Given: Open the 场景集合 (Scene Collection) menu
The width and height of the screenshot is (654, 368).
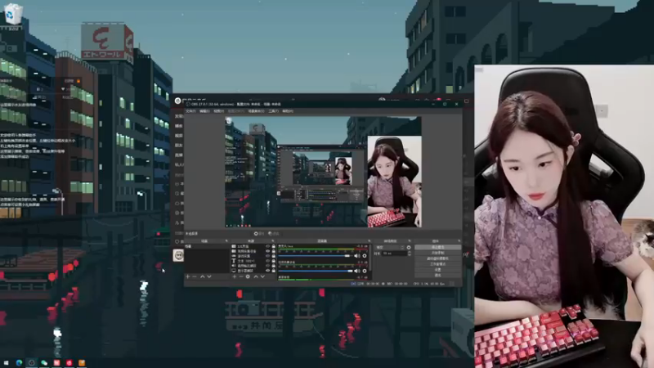Looking at the screenshot, I should point(256,111).
